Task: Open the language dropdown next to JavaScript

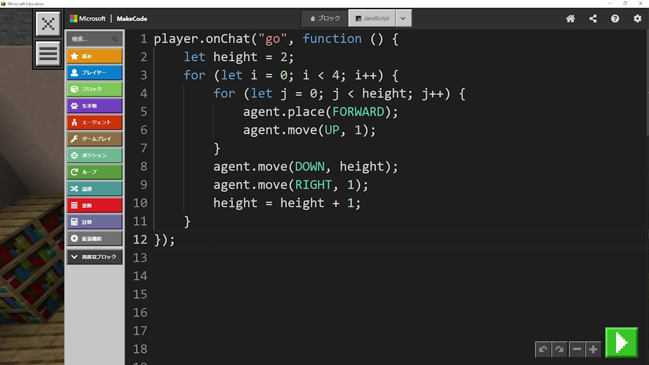Action: click(403, 18)
